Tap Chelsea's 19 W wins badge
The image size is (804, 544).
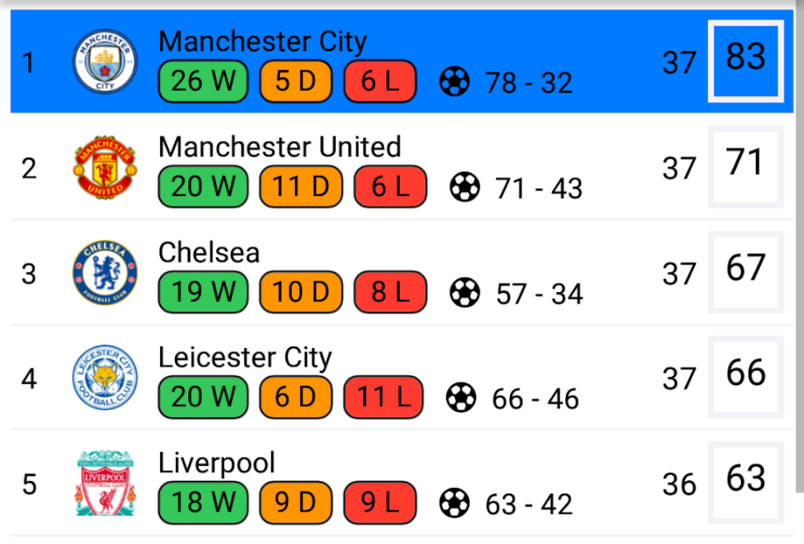click(203, 292)
